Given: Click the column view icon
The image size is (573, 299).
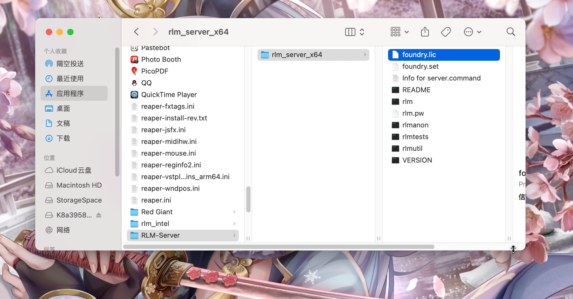Looking at the screenshot, I should point(350,32).
